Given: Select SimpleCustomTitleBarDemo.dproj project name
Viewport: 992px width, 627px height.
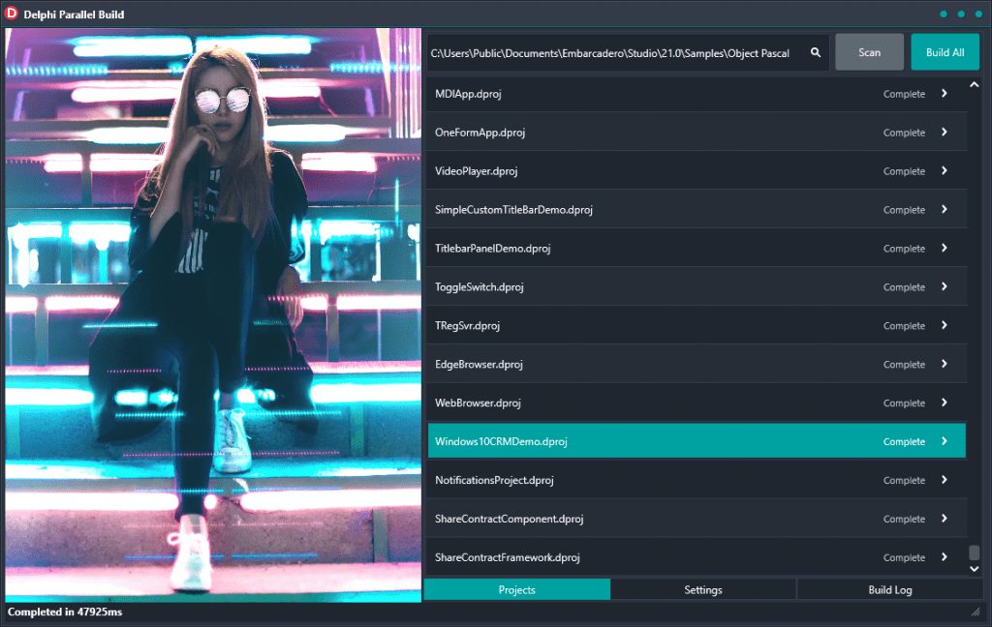Looking at the screenshot, I should tap(513, 209).
